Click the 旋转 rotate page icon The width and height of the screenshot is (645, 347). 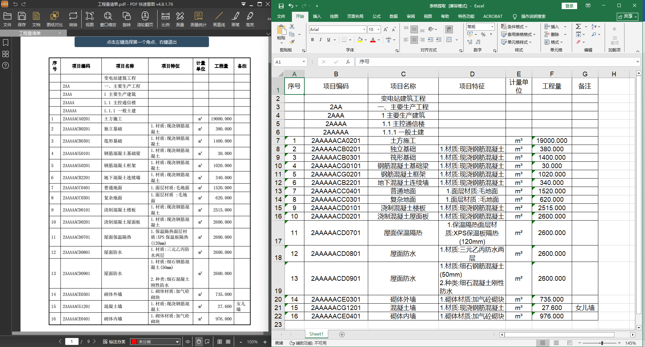point(126,19)
